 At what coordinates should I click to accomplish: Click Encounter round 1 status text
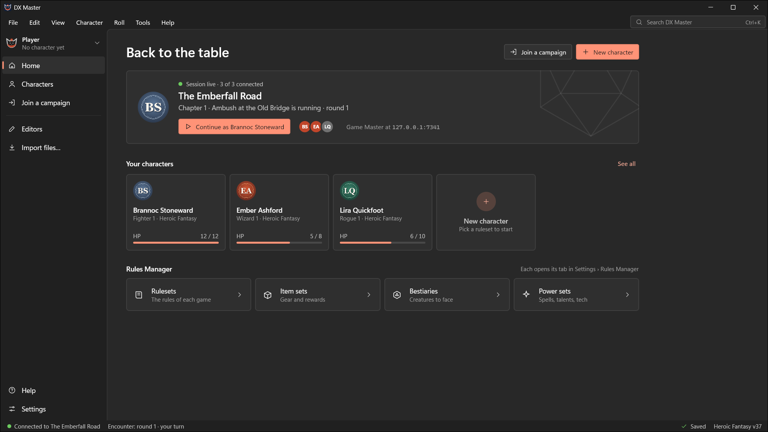(x=146, y=426)
